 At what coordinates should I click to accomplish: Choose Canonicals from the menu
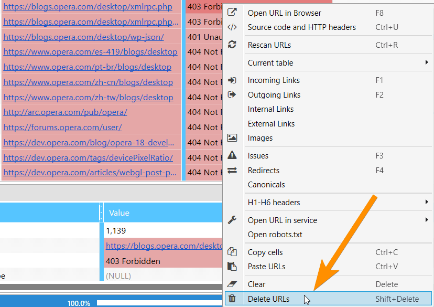tap(328, 185)
